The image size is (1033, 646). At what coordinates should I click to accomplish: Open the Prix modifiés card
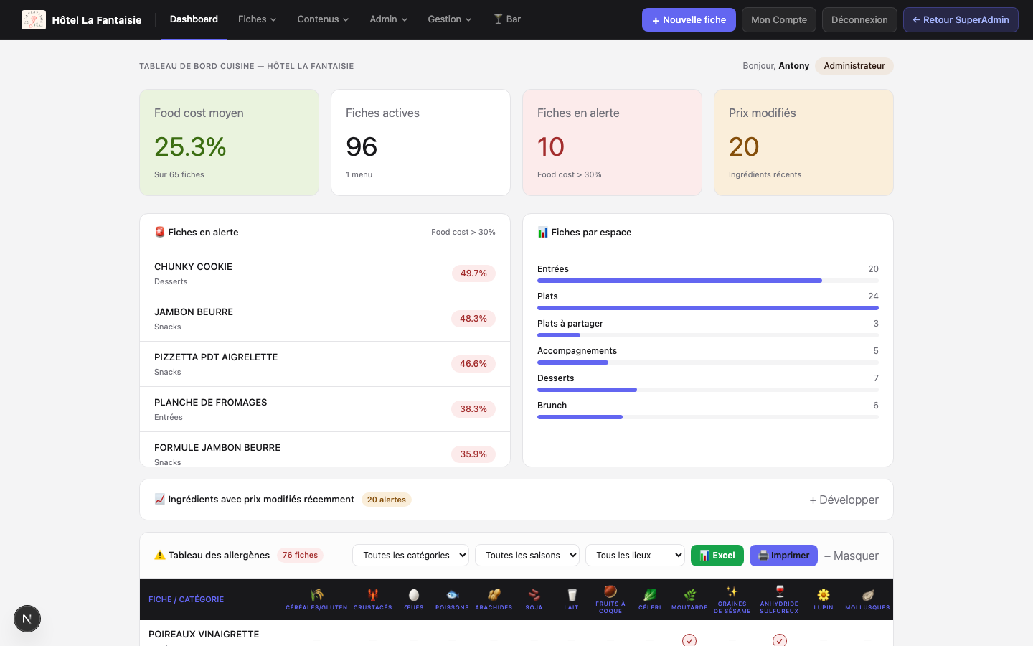click(x=803, y=142)
